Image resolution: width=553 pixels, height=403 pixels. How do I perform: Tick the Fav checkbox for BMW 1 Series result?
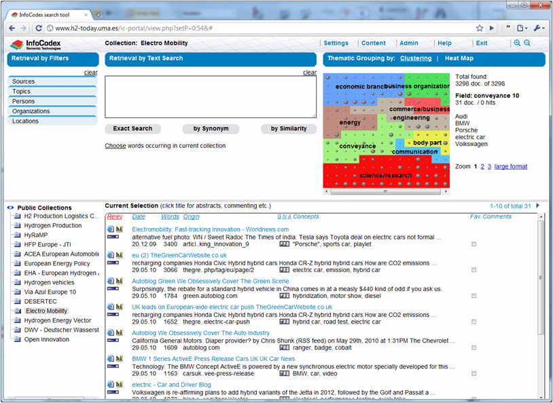coord(474,373)
